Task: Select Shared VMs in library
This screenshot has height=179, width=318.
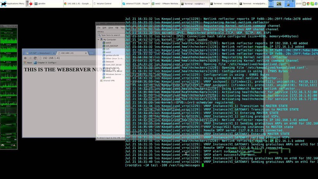Action: click(x=109, y=81)
